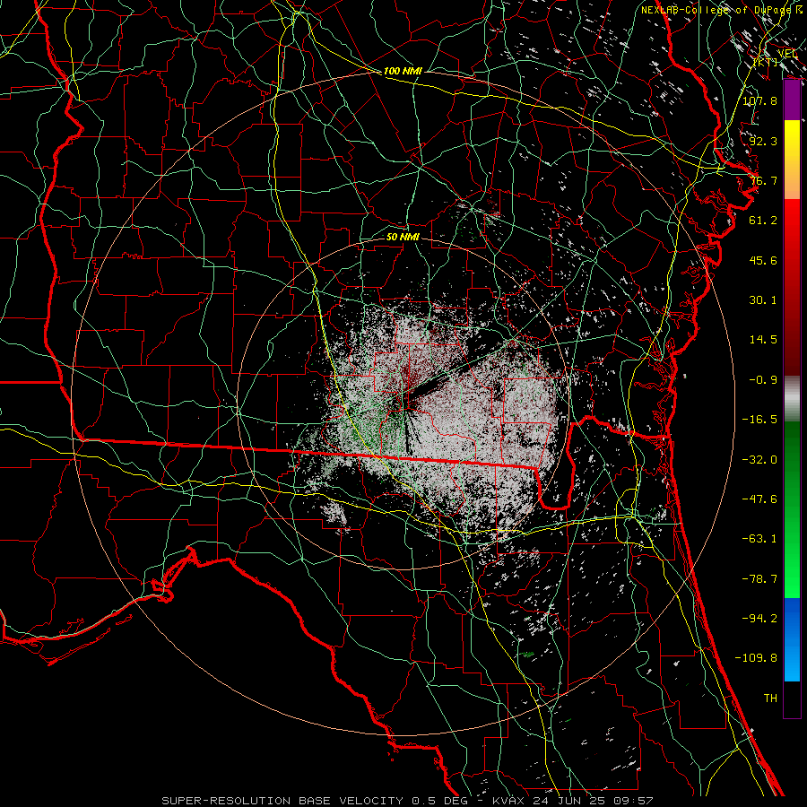
Task: Click the VEL legend title
Action: (787, 54)
